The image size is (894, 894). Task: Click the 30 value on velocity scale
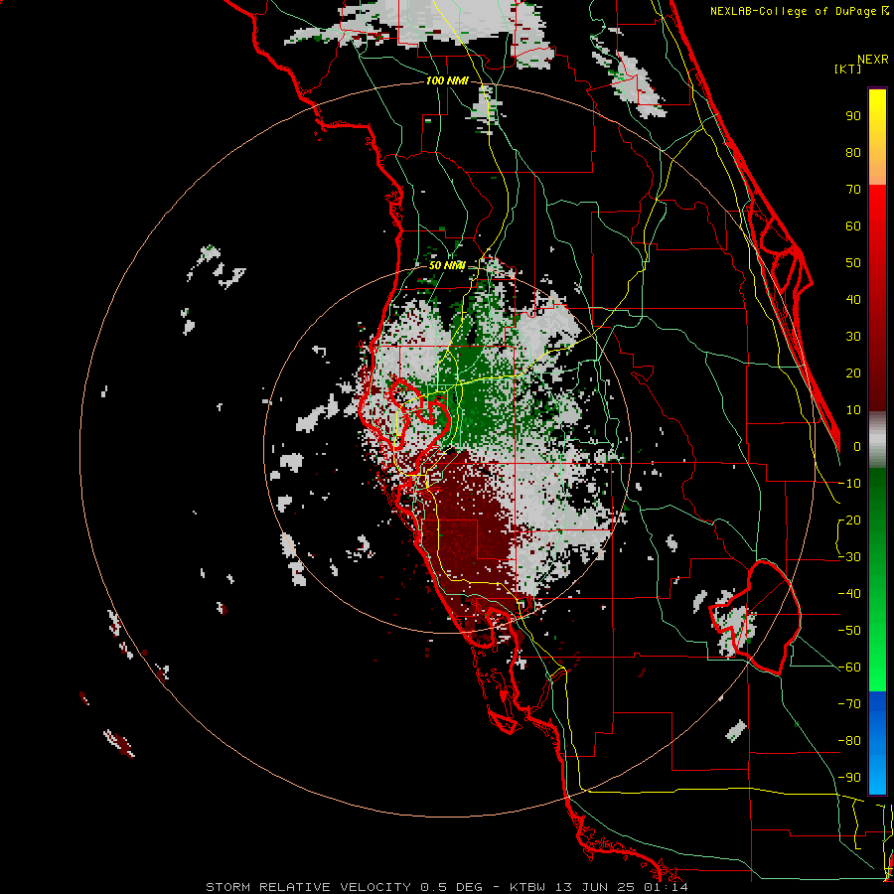click(853, 337)
